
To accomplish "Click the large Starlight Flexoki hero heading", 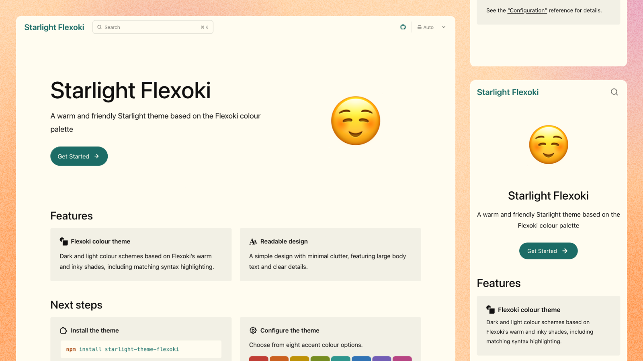I will click(x=131, y=90).
